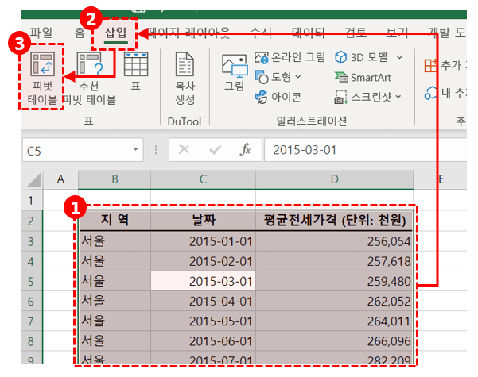This screenshot has height=377, width=478.
Task: Open the 파일 tab
Action: point(41,33)
